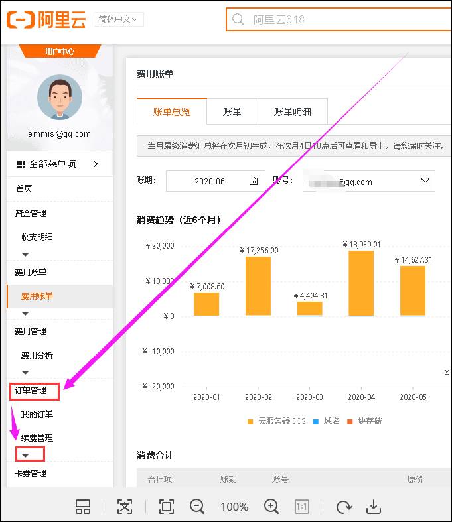Toggle 云服务器 ECS legend swatch
The image size is (452, 522).
coord(250,422)
